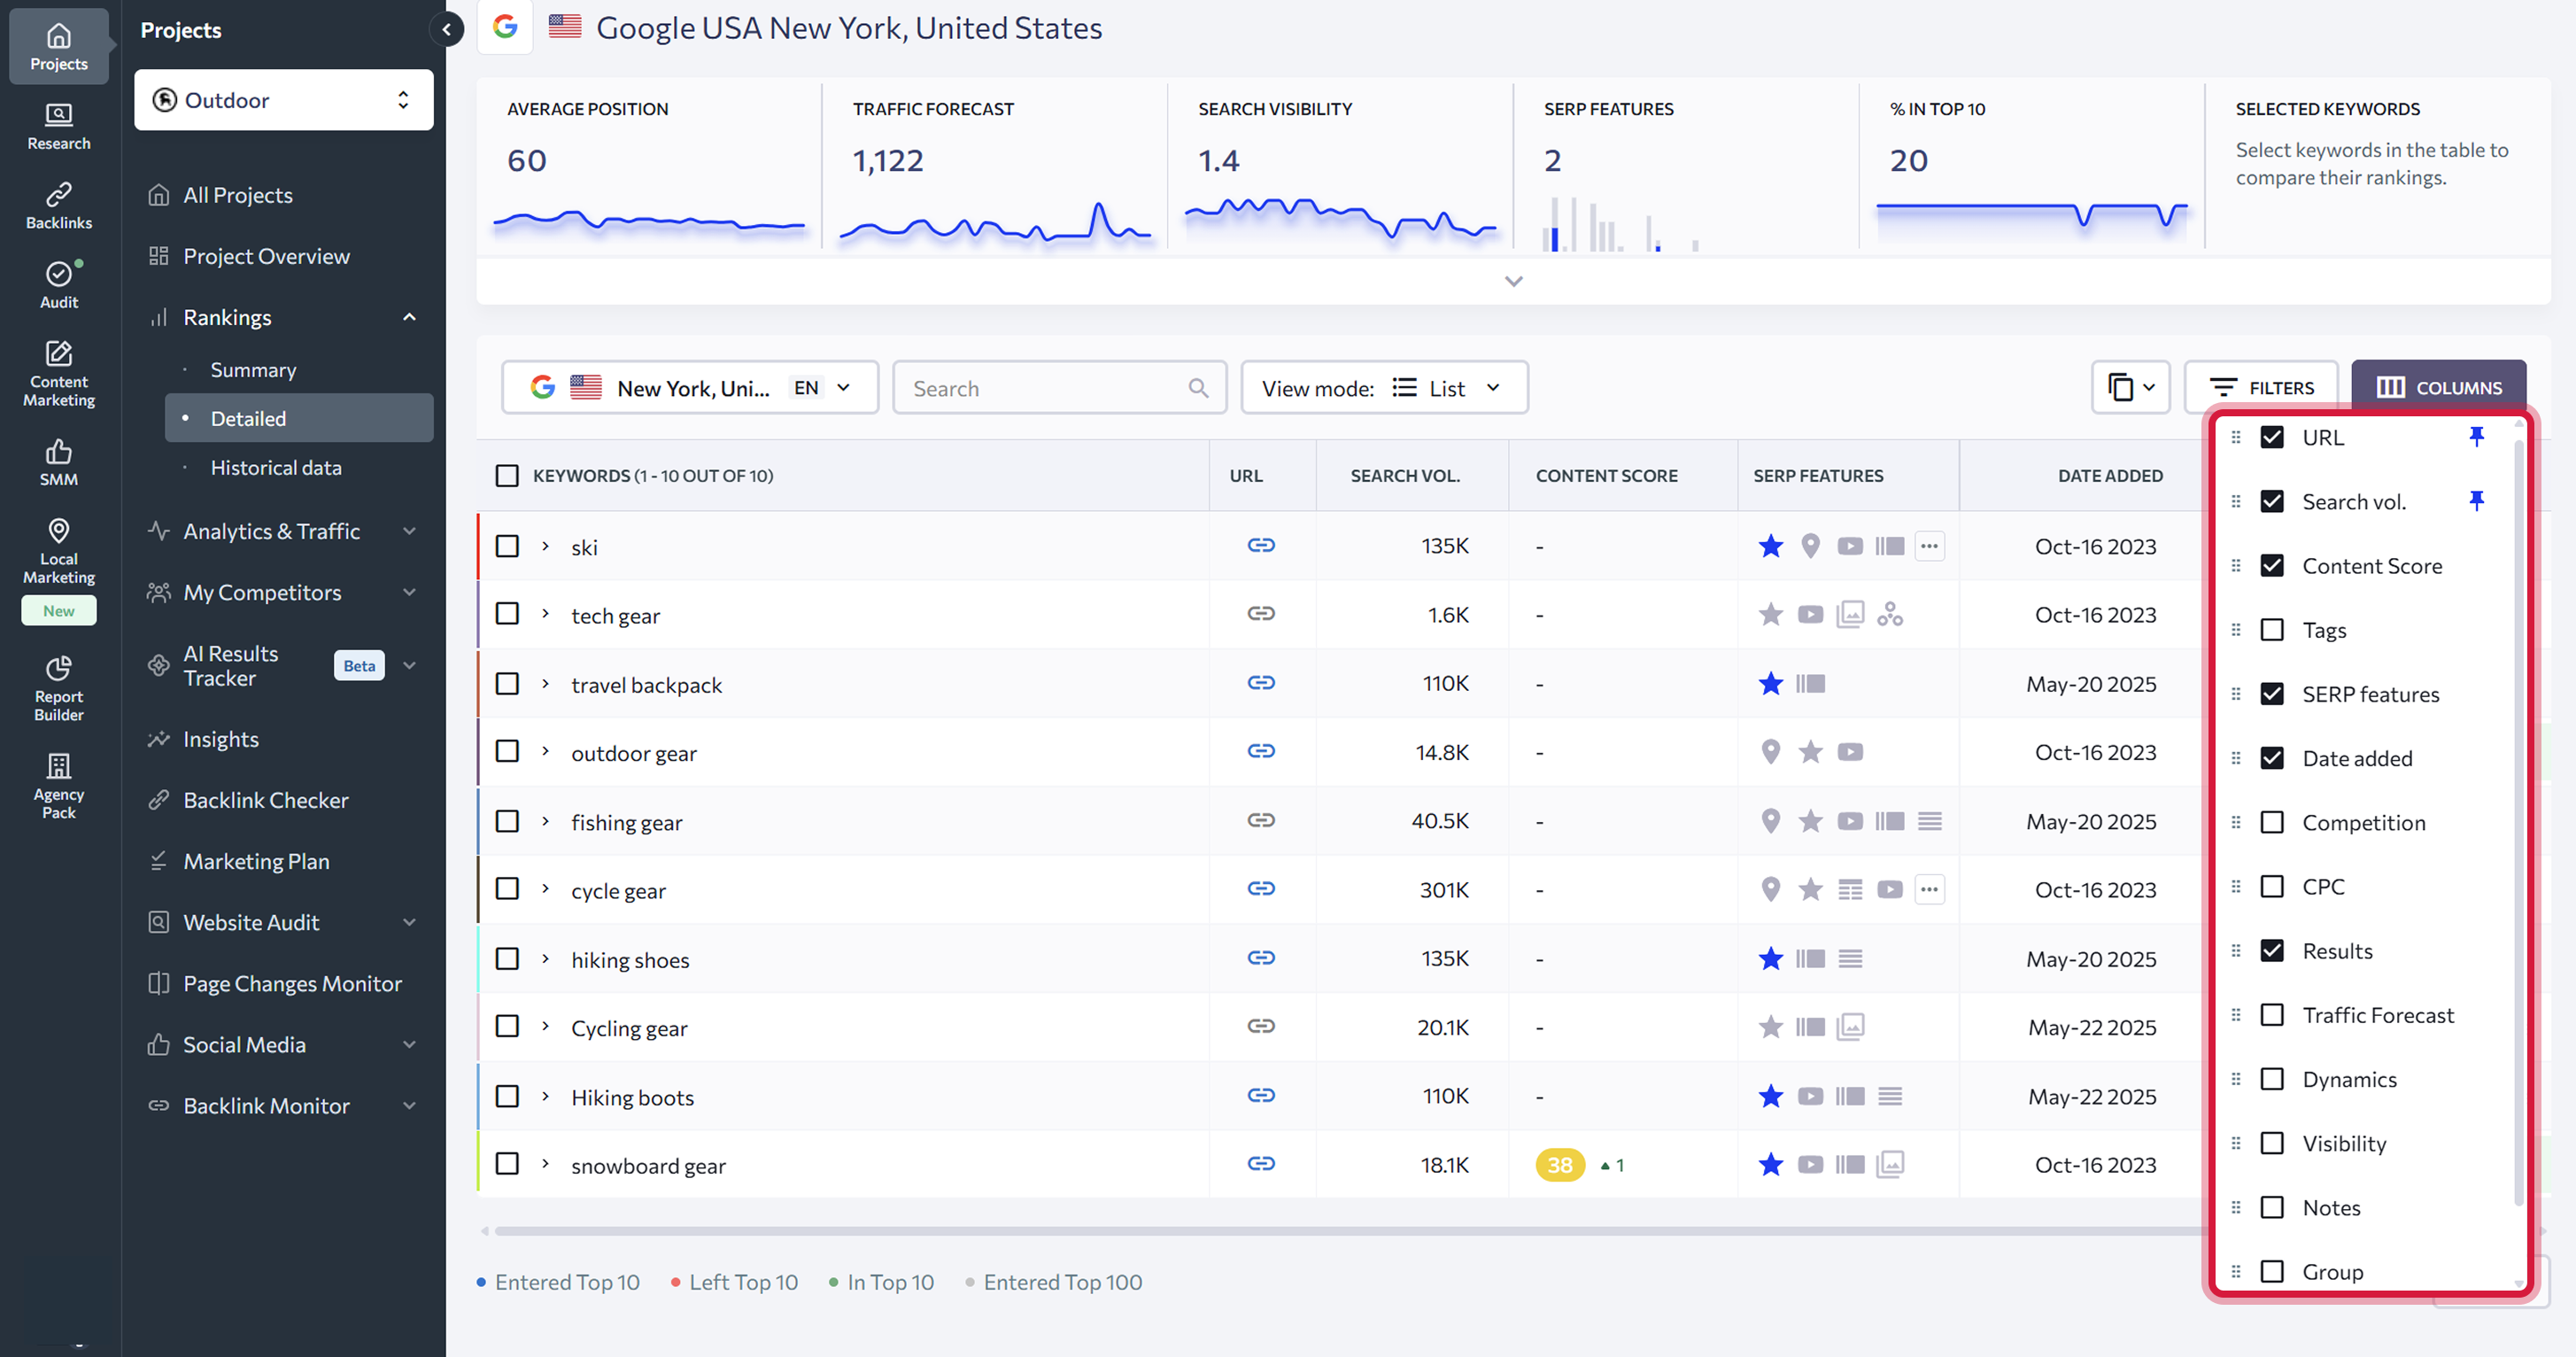Open the Backlinks section in left sidebar
2576x1357 pixels.
[58, 205]
